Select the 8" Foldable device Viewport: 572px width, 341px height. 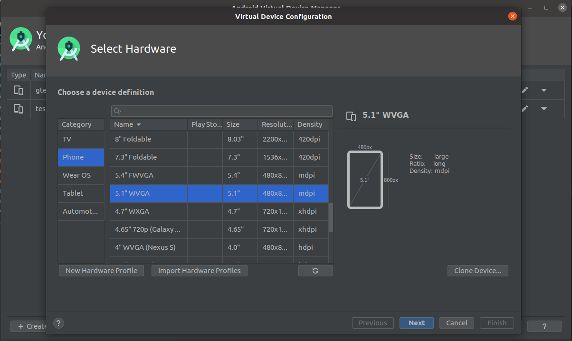click(219, 139)
